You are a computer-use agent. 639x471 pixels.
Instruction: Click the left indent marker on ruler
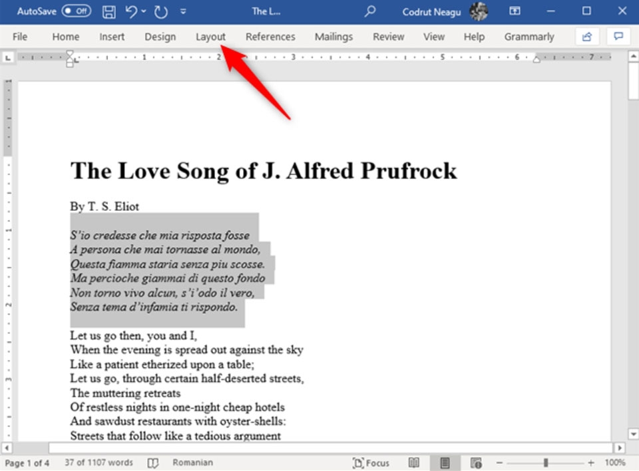(x=70, y=64)
